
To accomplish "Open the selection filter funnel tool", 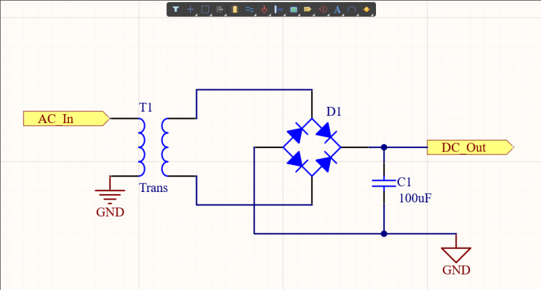I will (176, 9).
